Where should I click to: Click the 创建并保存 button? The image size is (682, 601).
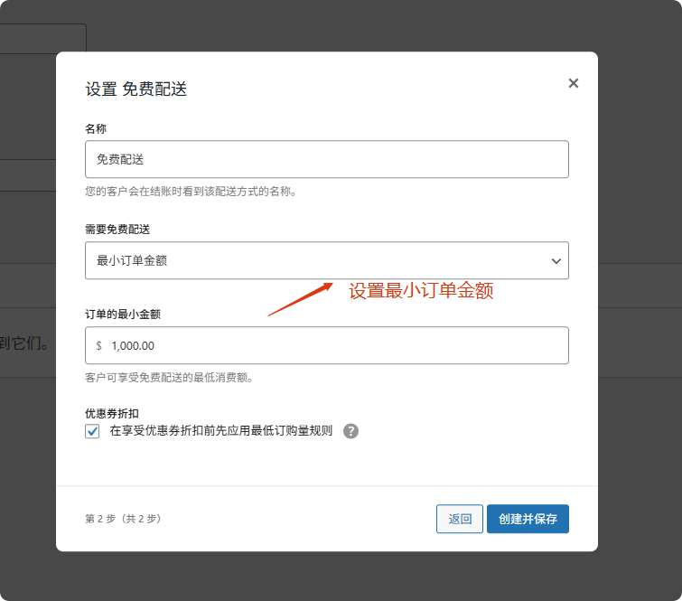[x=528, y=519]
